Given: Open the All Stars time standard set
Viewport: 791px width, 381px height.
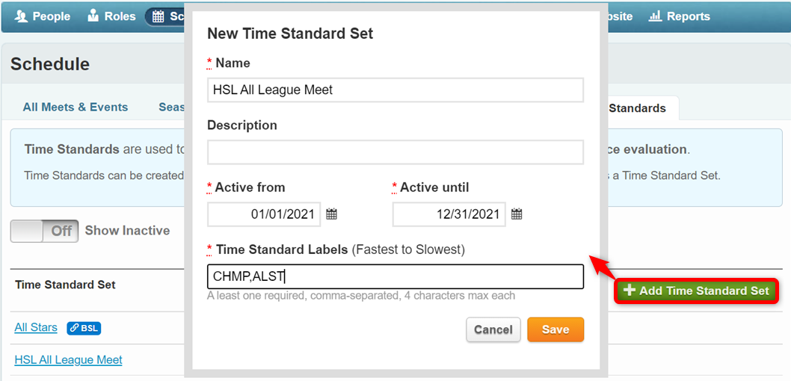Looking at the screenshot, I should coord(36,327).
